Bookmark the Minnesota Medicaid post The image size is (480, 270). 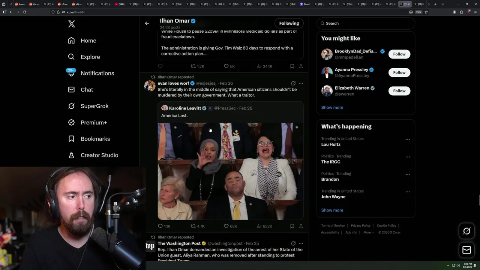292,66
